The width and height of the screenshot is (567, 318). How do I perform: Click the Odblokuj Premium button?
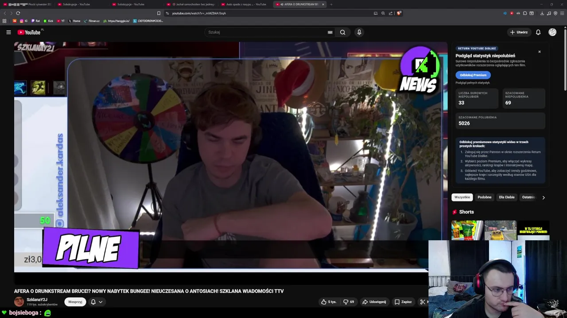pos(473,75)
